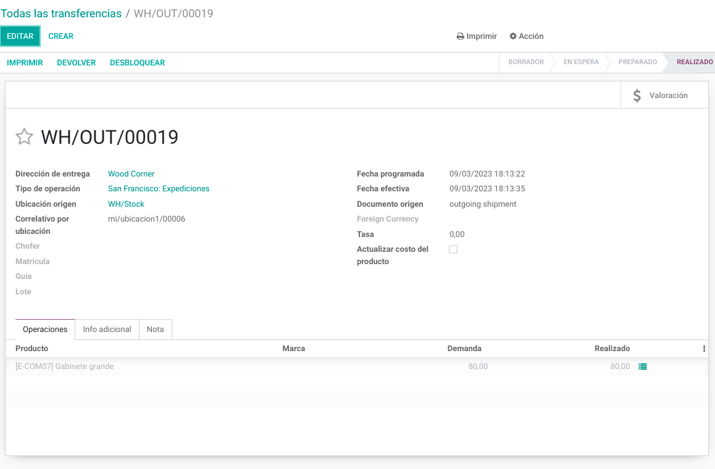Open the WH/Stock source location link
This screenshot has height=469, width=715.
(127, 204)
